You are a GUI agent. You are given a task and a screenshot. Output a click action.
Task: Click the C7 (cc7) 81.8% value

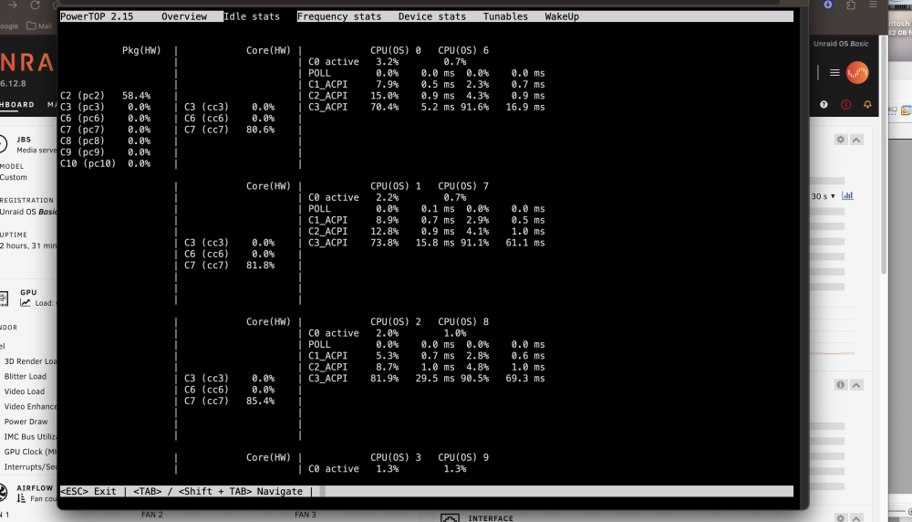point(261,266)
